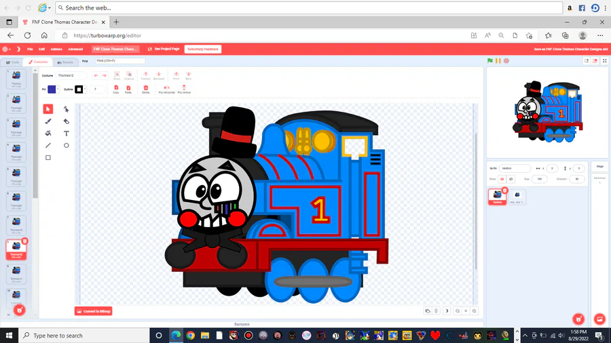Select costume thumbnail Thomas2

point(16,103)
